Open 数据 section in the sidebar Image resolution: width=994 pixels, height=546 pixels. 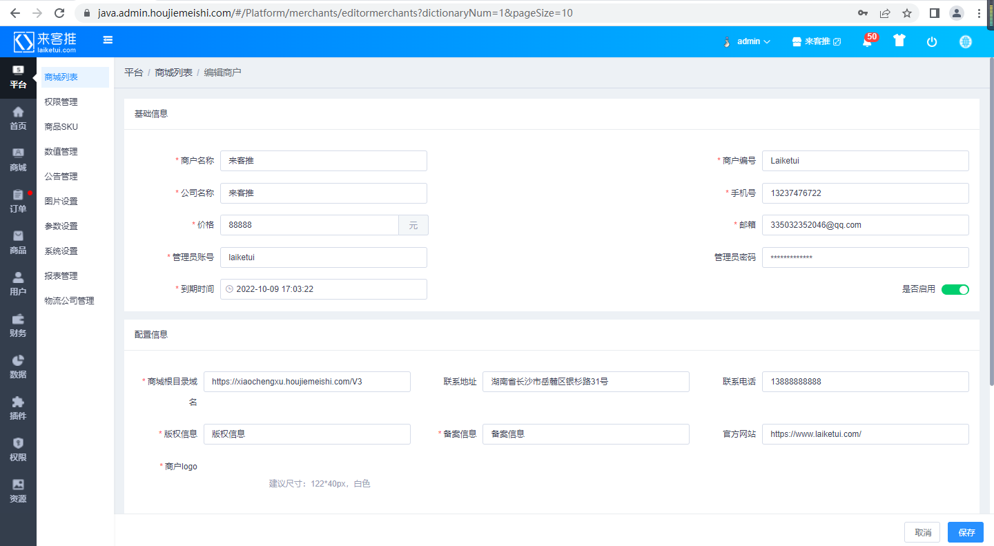pyautogui.click(x=18, y=367)
